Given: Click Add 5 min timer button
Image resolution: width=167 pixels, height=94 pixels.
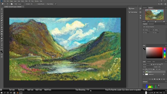Looking at the screenshot, I should point(39,90).
